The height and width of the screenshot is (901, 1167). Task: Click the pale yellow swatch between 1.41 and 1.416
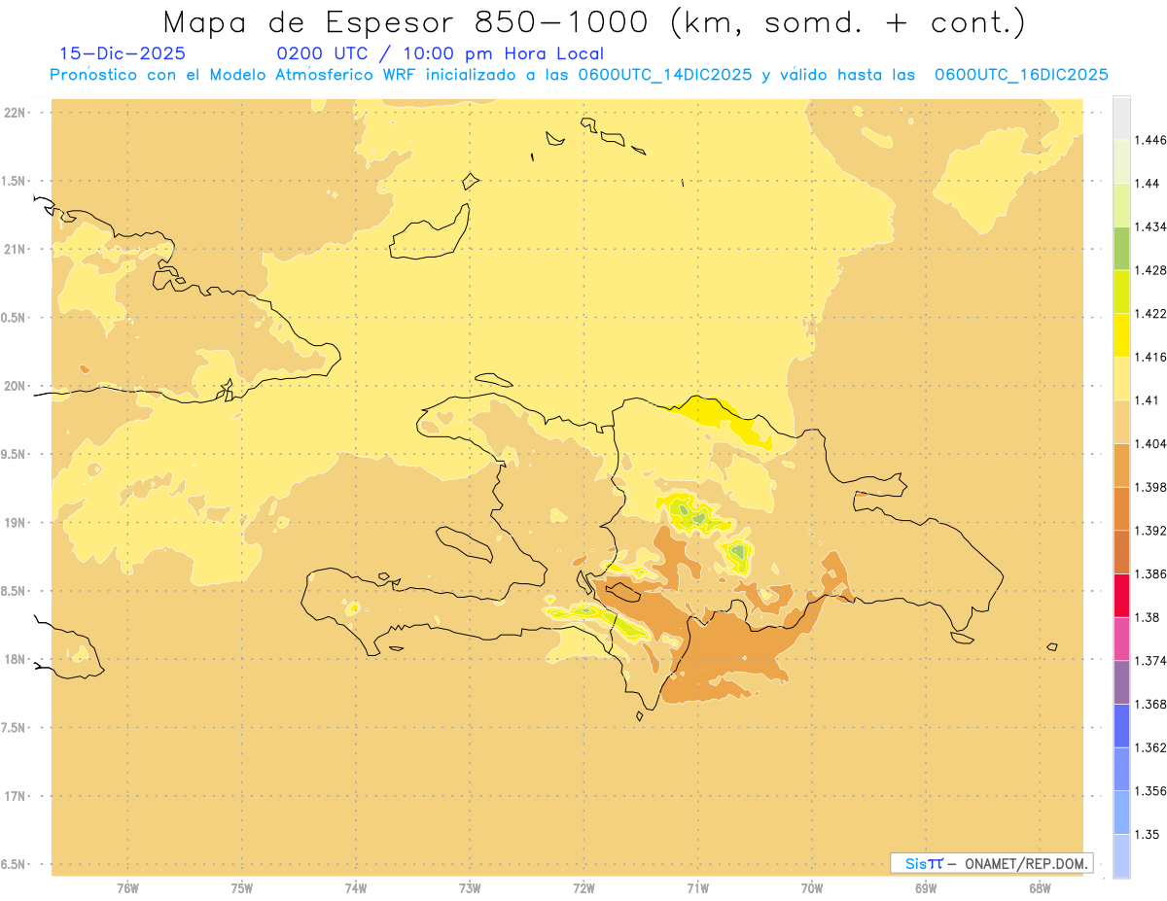pos(1121,378)
